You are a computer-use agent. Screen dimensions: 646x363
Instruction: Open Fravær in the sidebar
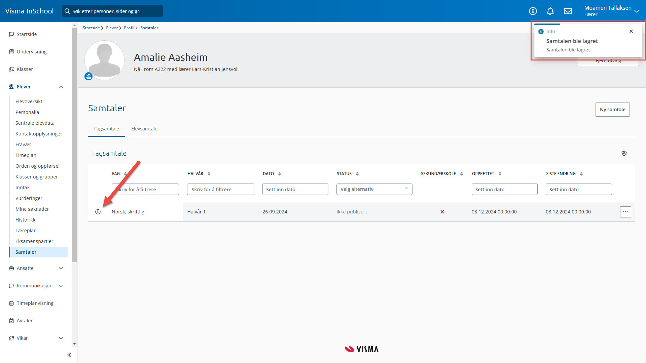[x=23, y=145]
